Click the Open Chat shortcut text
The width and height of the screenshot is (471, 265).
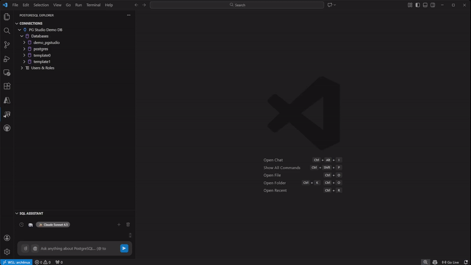click(273, 160)
